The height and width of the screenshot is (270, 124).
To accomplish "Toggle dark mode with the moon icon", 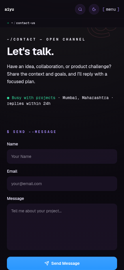I will pyautogui.click(x=94, y=9).
